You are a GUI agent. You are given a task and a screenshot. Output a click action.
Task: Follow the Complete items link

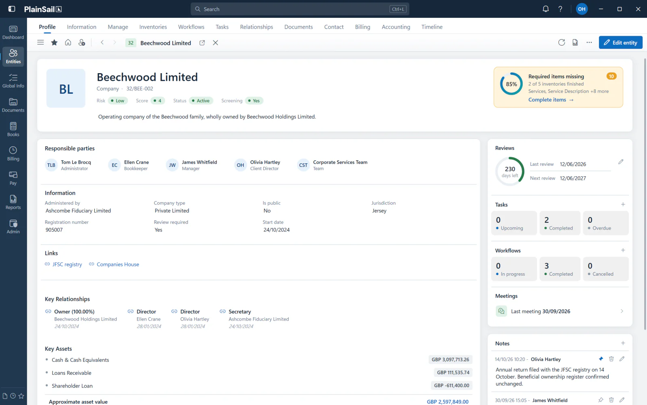coord(551,100)
